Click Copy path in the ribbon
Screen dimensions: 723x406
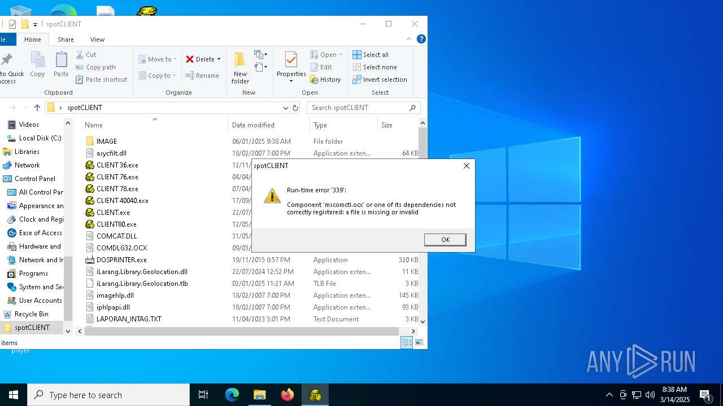[95, 67]
